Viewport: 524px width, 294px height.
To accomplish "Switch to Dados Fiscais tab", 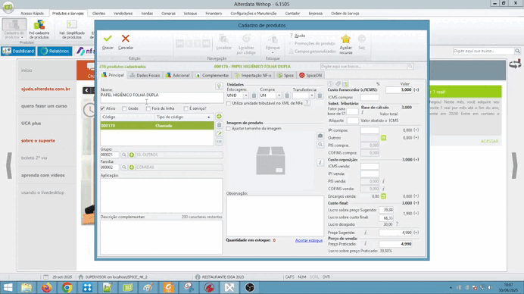I will point(145,75).
